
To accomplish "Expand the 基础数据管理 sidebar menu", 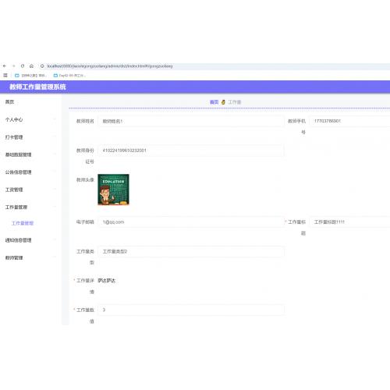I will [x=30, y=154].
